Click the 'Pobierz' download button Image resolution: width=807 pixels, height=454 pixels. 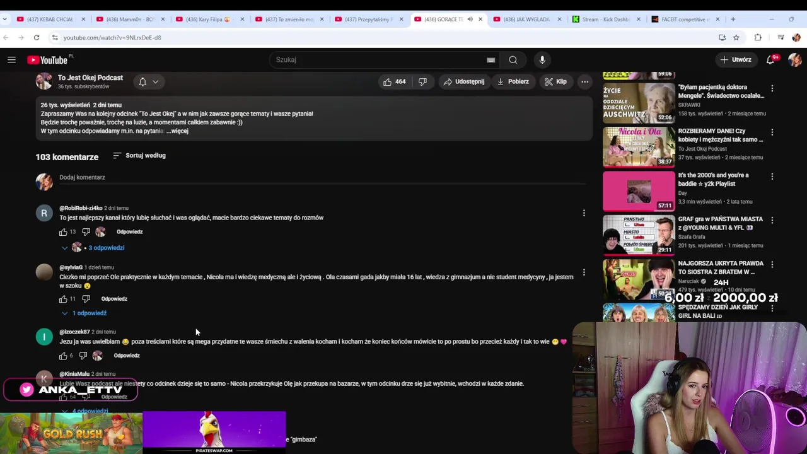513,81
